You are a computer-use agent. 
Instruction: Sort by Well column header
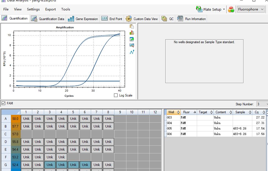173,112
